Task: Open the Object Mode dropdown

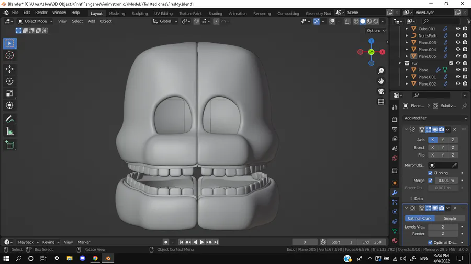Action: pyautogui.click(x=35, y=21)
